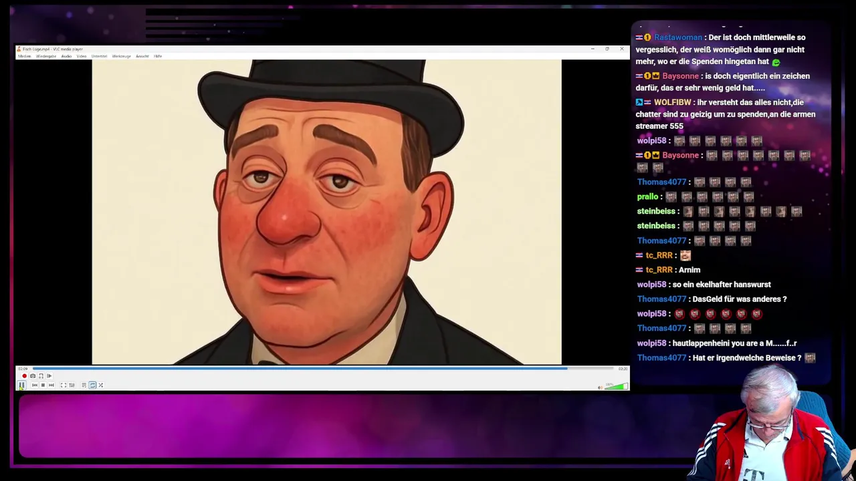Viewport: 856px width, 481px height.
Task: Toggle VLC fullscreen mode
Action: pyautogui.click(x=64, y=385)
